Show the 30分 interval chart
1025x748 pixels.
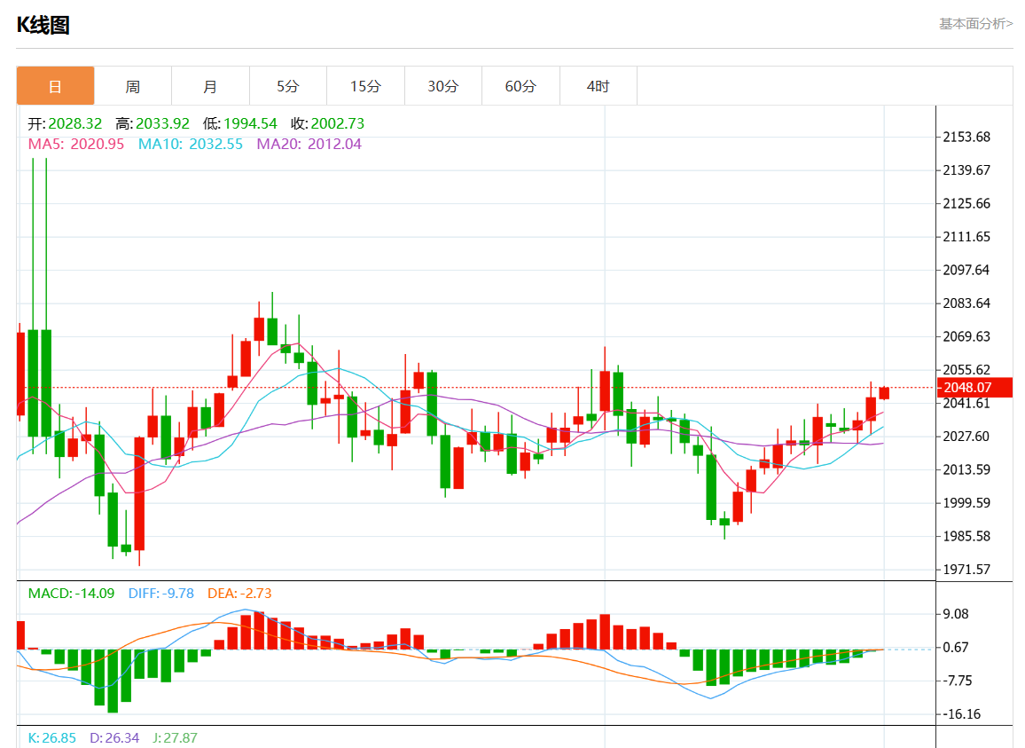(x=443, y=86)
